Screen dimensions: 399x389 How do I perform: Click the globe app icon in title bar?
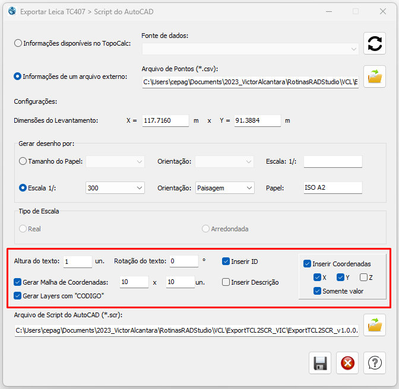pos(11,11)
